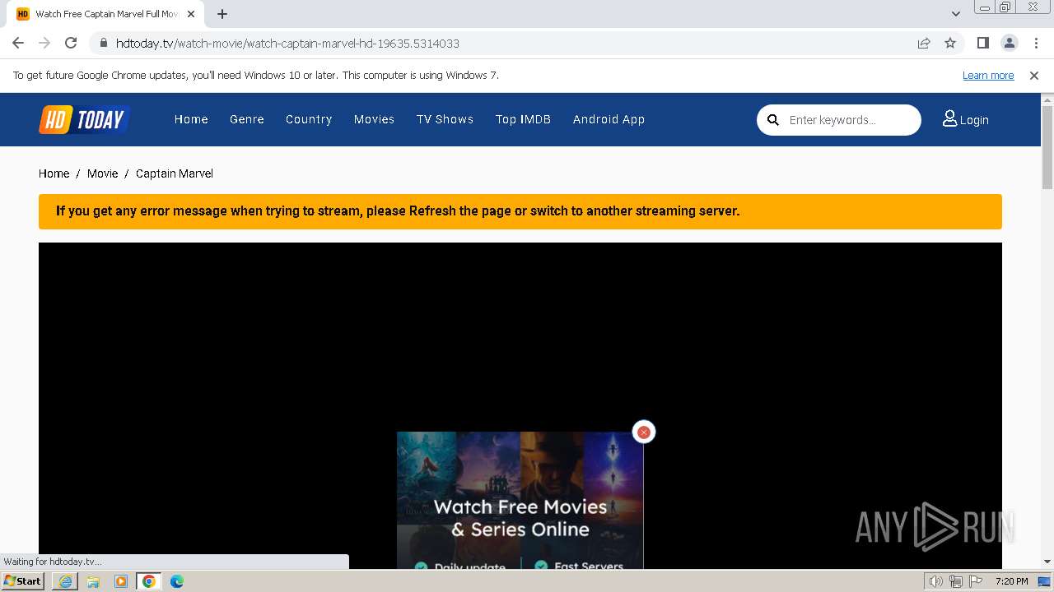1054x592 pixels.
Task: Click the page vertical scrollbar thumb
Action: pyautogui.click(x=1047, y=147)
